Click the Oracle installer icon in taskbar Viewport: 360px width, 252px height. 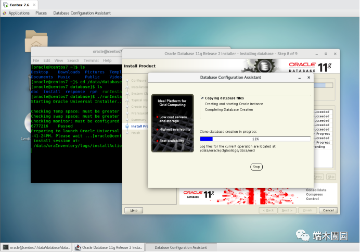click(x=78, y=247)
